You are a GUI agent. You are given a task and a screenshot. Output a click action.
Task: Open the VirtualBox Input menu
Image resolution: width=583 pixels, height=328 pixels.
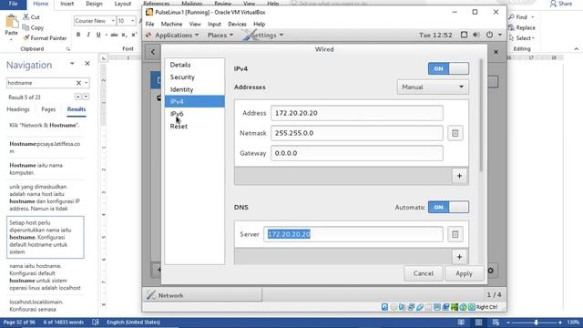point(214,24)
